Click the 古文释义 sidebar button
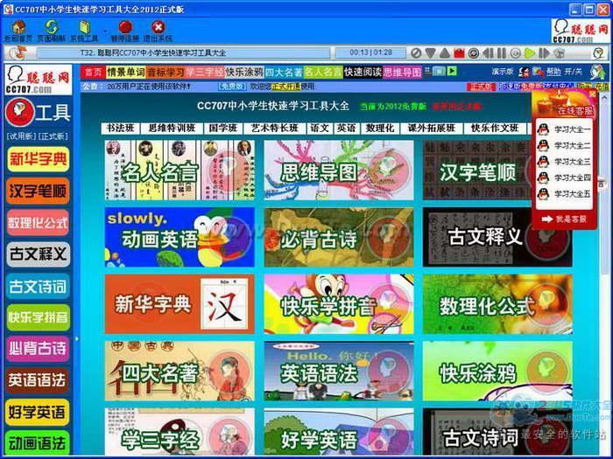The image size is (613, 459). [38, 254]
